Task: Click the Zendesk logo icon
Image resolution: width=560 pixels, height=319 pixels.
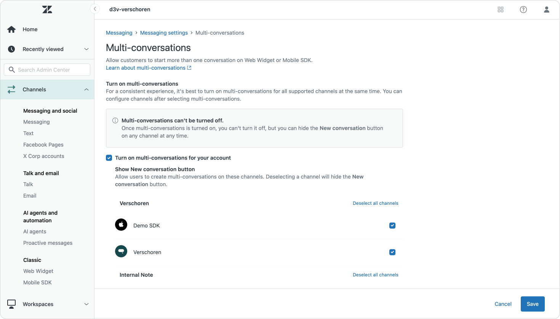Action: pyautogui.click(x=47, y=10)
